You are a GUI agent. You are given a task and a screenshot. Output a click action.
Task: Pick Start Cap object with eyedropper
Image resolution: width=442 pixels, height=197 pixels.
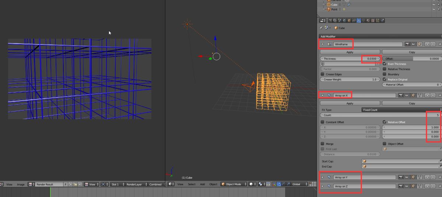tap(440, 161)
